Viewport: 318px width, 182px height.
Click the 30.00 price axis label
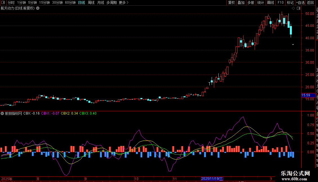pyautogui.click(x=310, y=62)
